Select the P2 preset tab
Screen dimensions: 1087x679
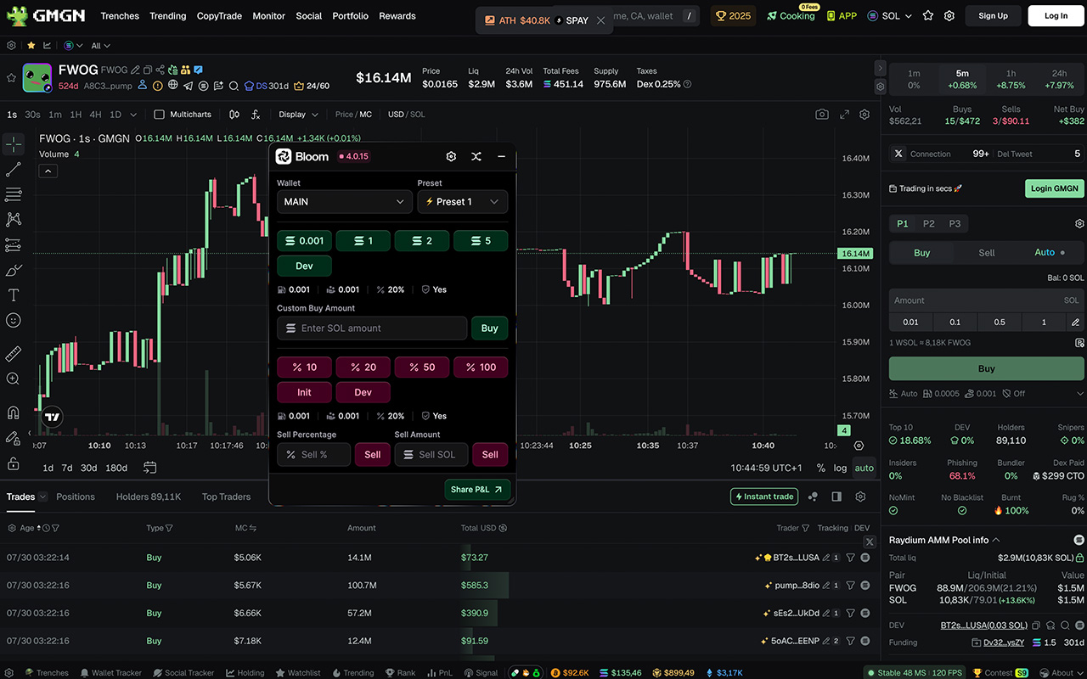(929, 224)
